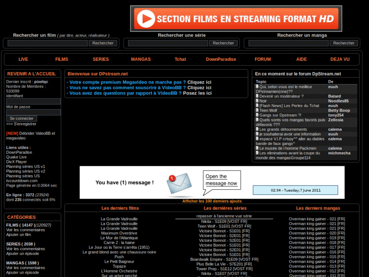Click the play icon in HD streaming banner
The image size is (369, 277).
[146, 19]
